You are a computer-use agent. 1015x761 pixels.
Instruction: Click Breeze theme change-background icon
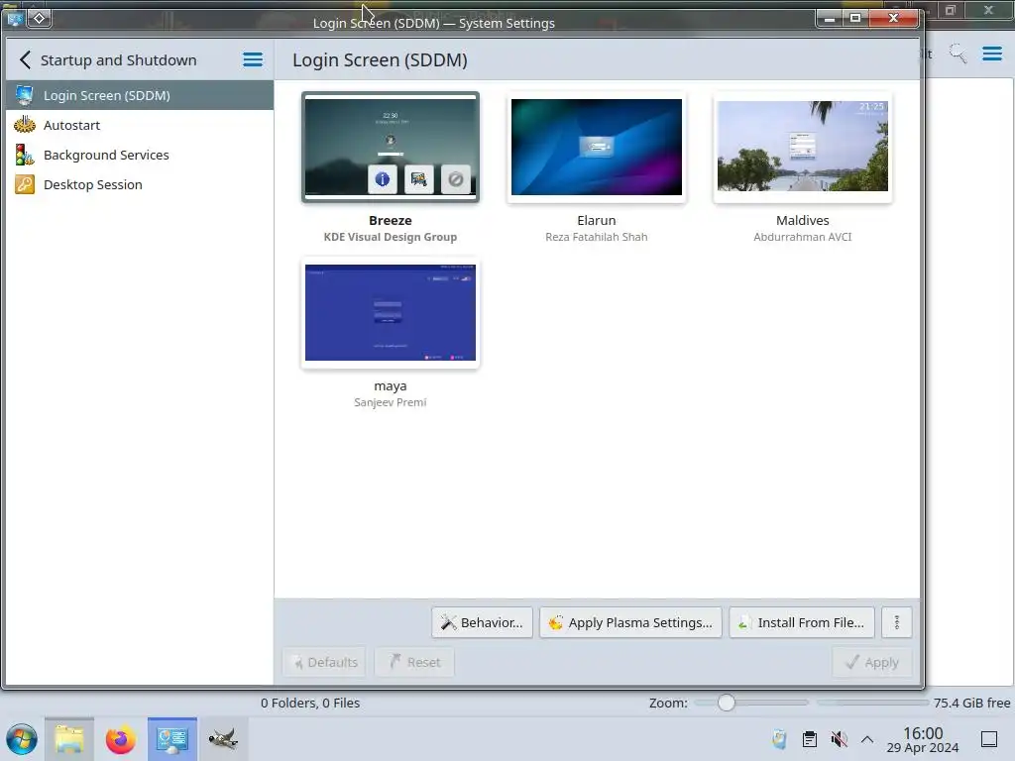pyautogui.click(x=419, y=179)
